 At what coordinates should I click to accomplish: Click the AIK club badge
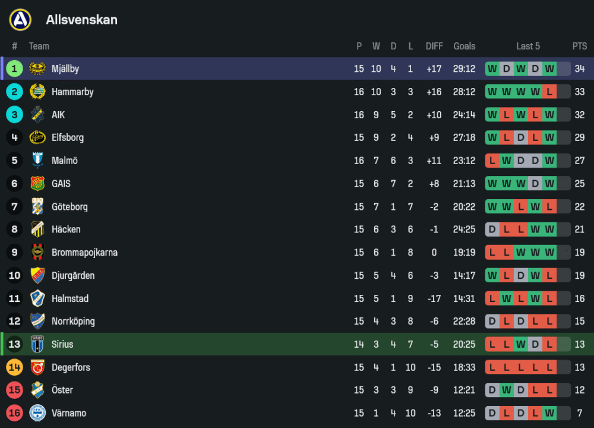coord(37,115)
